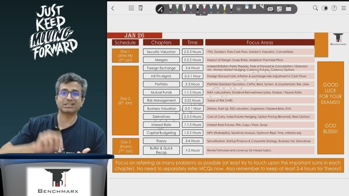Go back using the left arrow
Image resolution: width=349 pixels, height=196 pixels.
coord(113,8)
